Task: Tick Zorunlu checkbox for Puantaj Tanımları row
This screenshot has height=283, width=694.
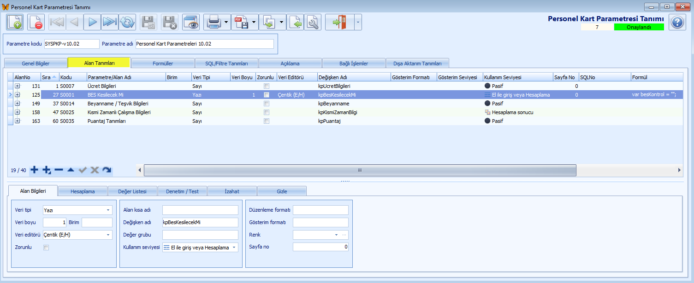Action: tap(267, 121)
